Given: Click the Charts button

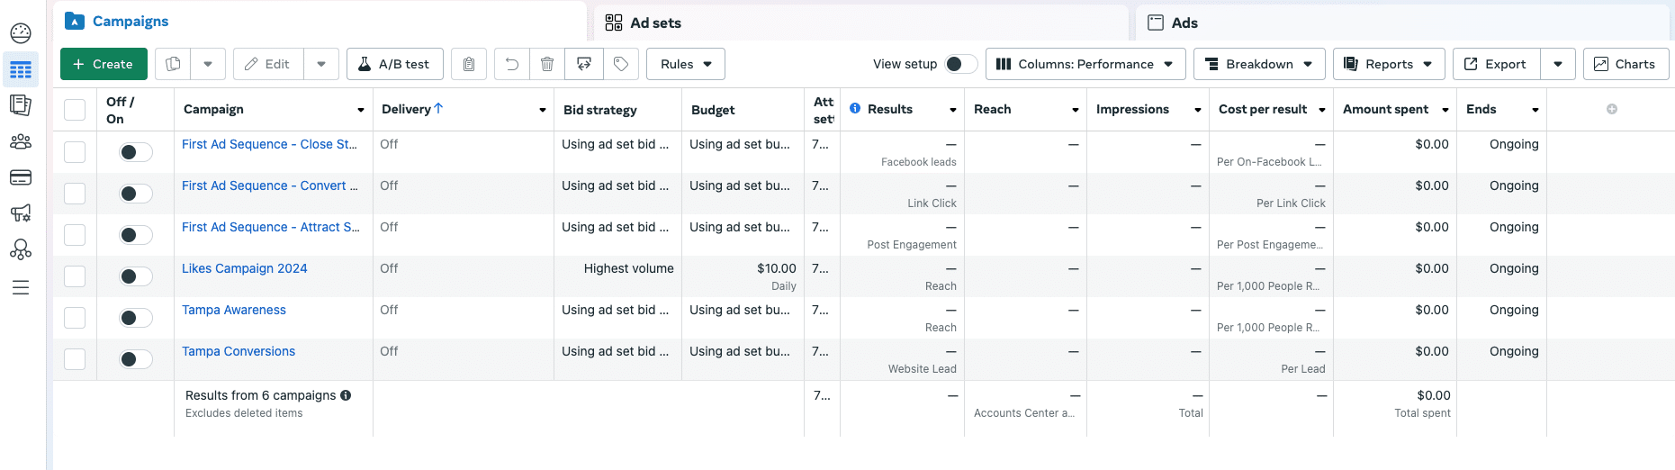Looking at the screenshot, I should [x=1625, y=64].
